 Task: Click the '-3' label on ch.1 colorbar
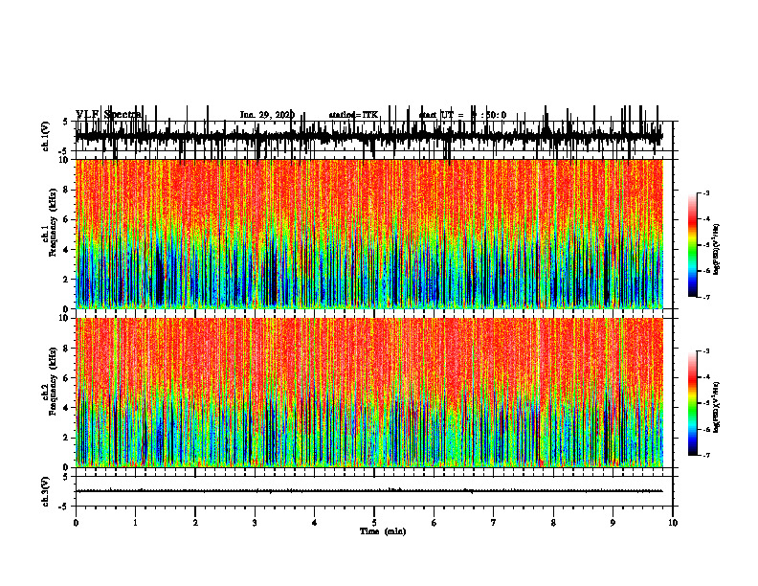[706, 192]
